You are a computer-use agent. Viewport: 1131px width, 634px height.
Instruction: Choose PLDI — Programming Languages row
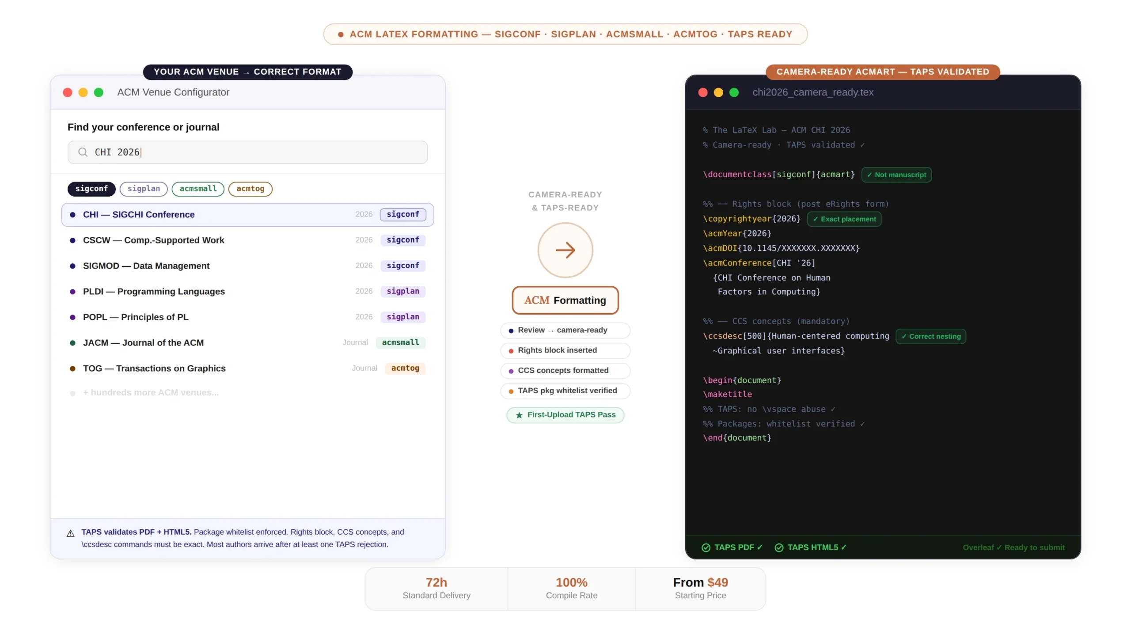247,292
